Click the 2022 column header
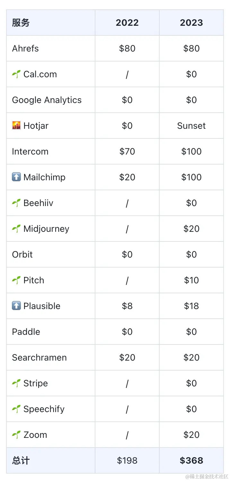 (127, 23)
